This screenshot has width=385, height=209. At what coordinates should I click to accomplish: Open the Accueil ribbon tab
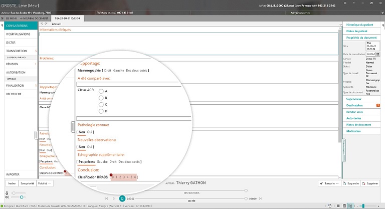[x=57, y=24]
